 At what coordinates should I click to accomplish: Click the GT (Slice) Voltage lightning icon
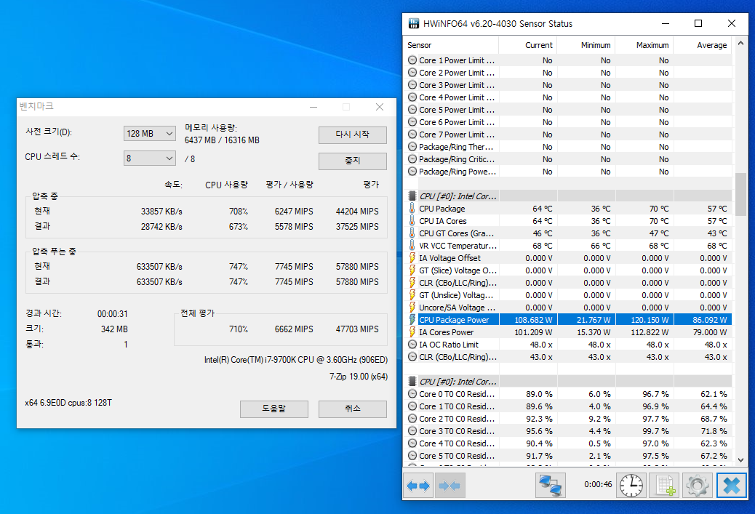tap(412, 270)
